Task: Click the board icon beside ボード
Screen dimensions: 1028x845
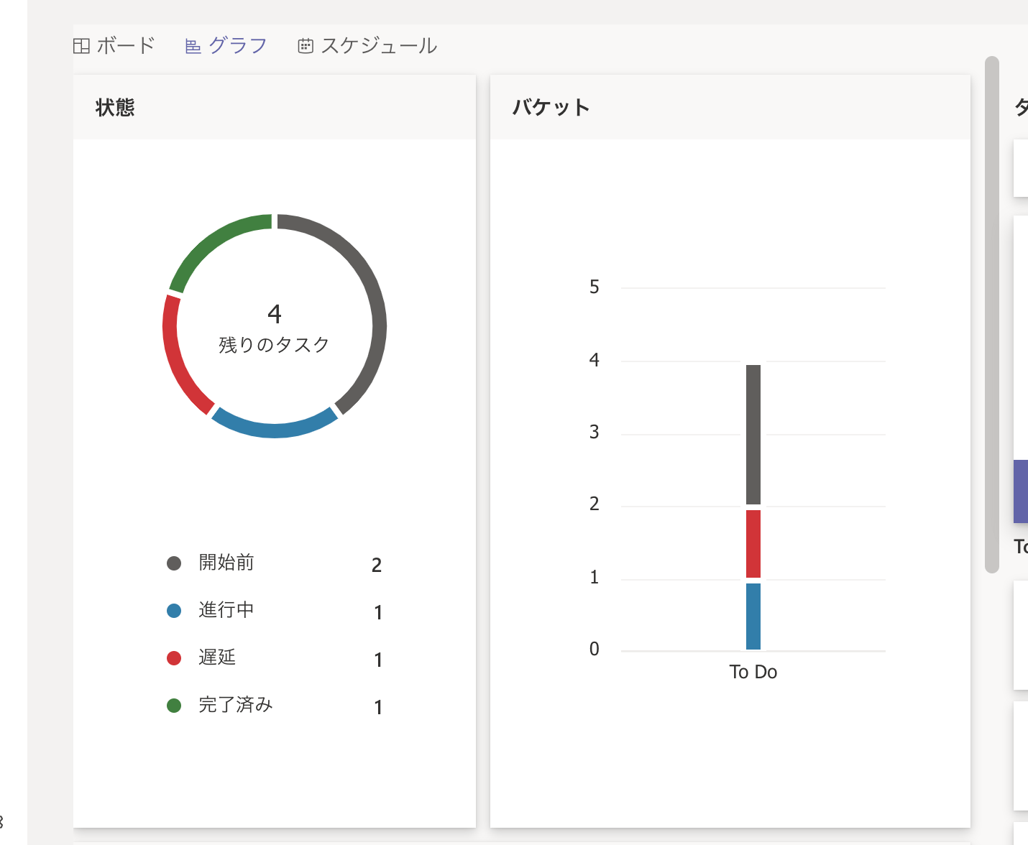Action: click(x=81, y=46)
